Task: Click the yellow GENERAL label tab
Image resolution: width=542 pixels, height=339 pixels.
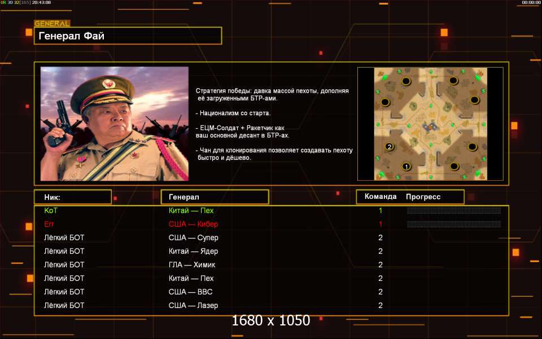Action: [52, 24]
